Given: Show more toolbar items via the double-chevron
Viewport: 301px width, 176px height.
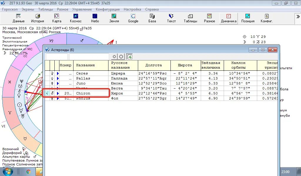Looking at the screenshot, I should (298, 17).
